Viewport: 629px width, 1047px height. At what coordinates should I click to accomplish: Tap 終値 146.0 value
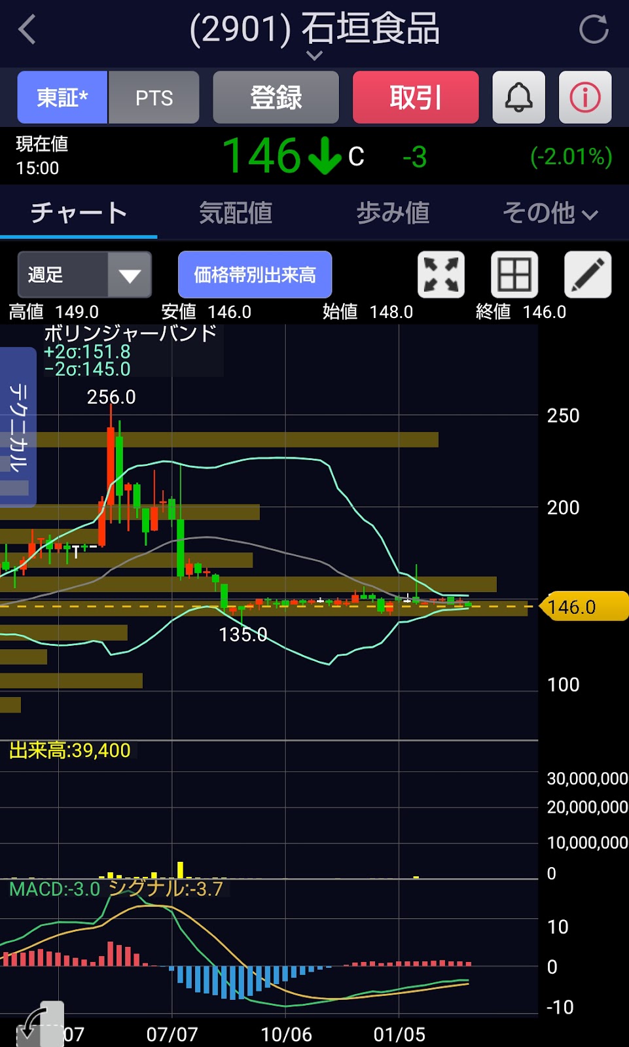pyautogui.click(x=521, y=312)
